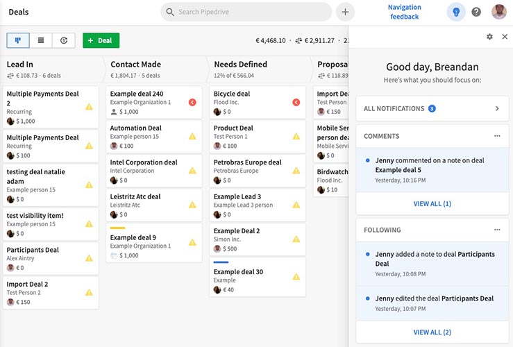Click warning icon on Leistritz Atc deal

pyautogui.click(x=192, y=205)
